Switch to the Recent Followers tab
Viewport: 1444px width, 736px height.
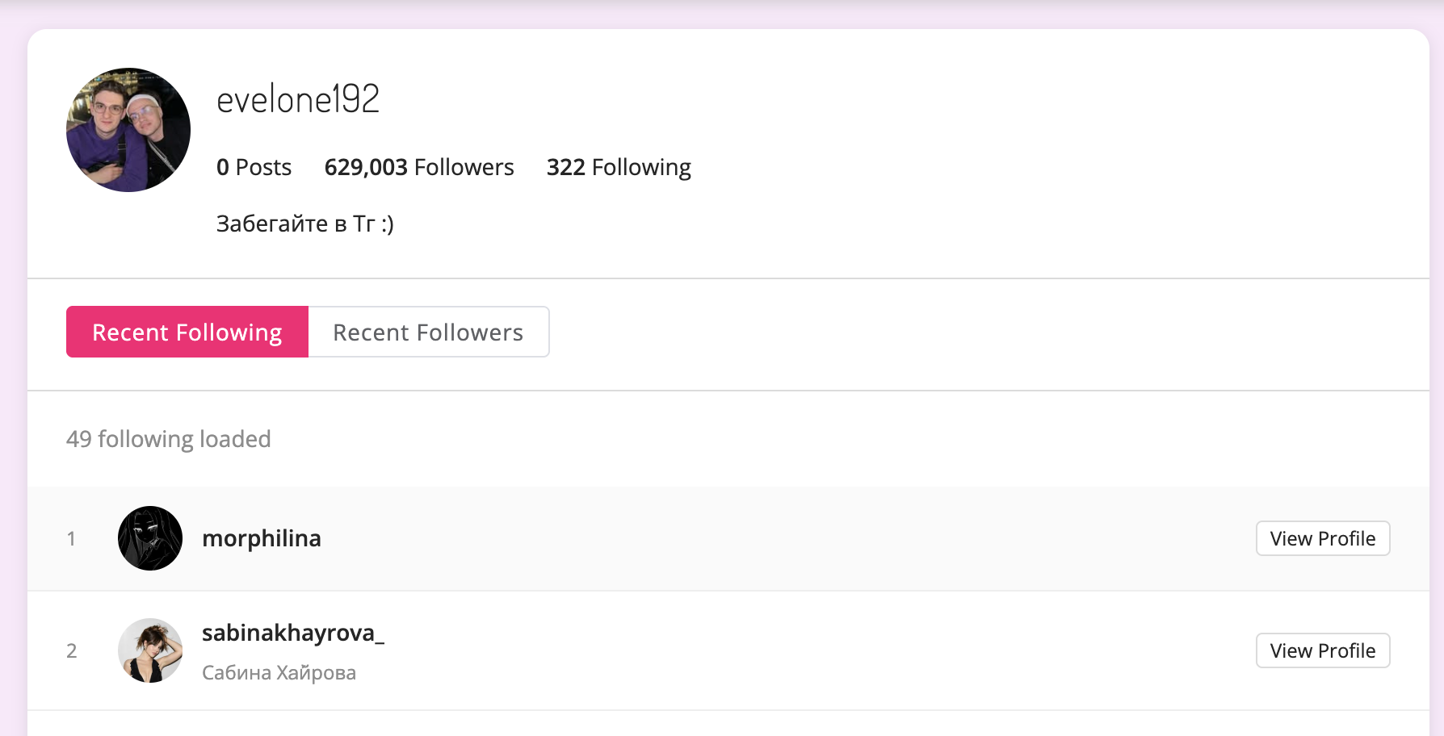point(428,332)
